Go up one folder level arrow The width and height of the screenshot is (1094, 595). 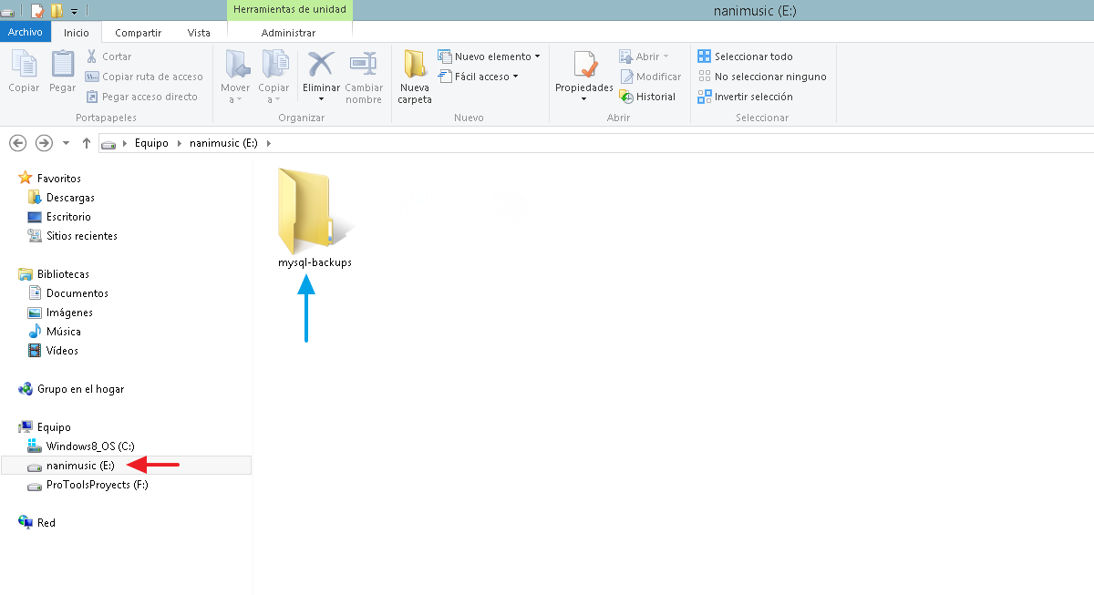pyautogui.click(x=87, y=143)
